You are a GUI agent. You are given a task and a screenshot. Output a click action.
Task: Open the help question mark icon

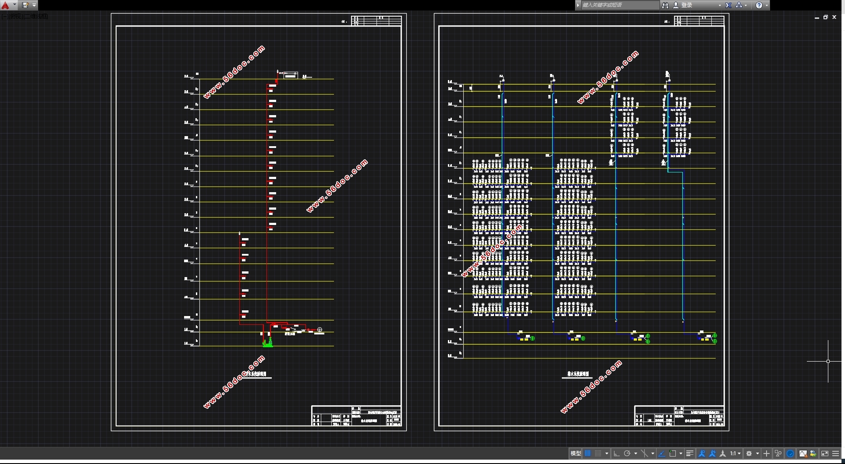[x=759, y=5]
